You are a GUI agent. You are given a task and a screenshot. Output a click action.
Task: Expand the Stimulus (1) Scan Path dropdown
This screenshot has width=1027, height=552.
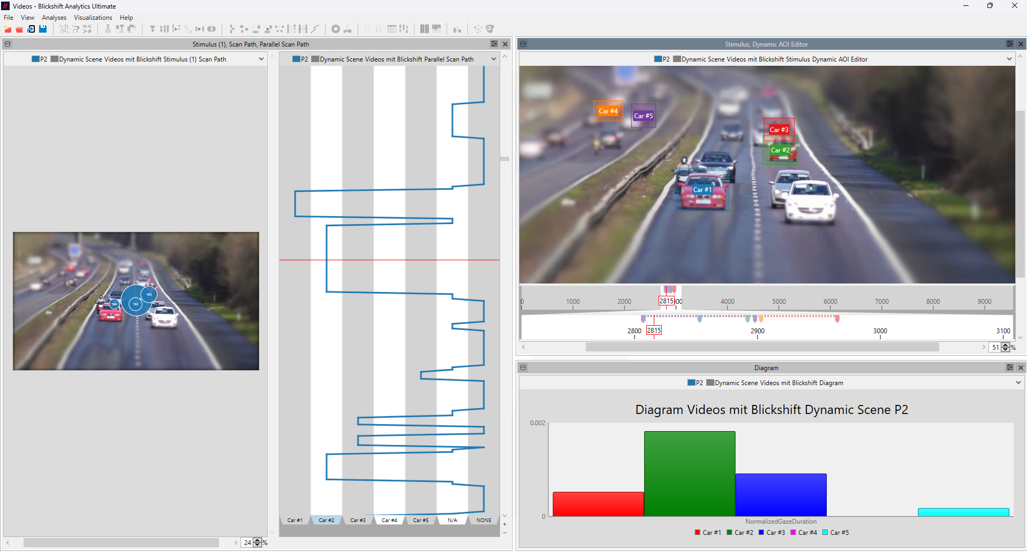coord(261,59)
